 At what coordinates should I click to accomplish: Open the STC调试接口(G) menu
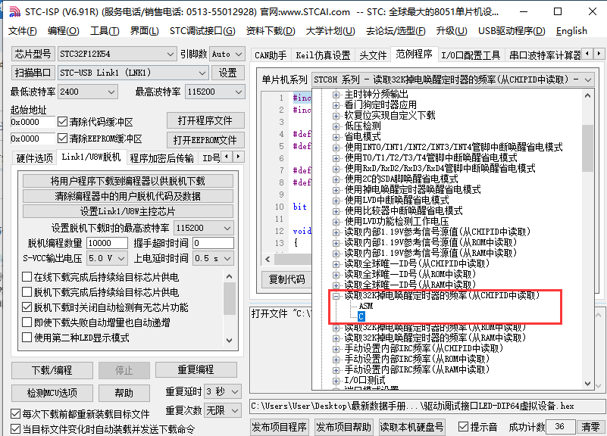202,31
